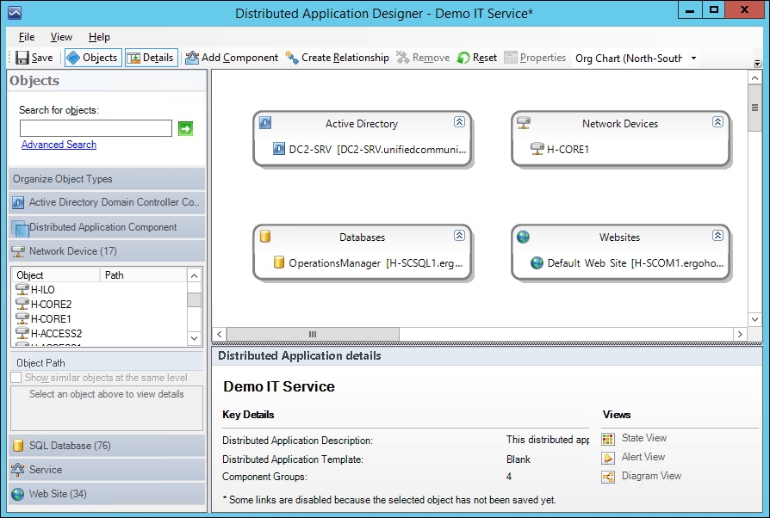The width and height of the screenshot is (770, 518).
Task: Click the diagram horizontal scrollbar thumb
Action: (313, 334)
